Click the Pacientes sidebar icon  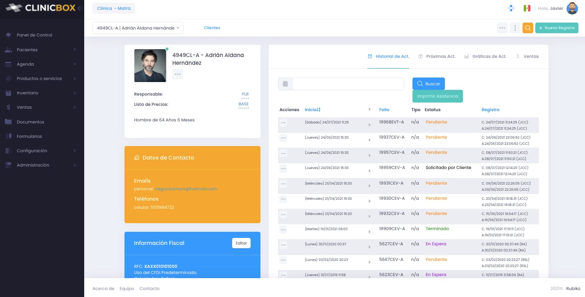pyautogui.click(x=8, y=50)
